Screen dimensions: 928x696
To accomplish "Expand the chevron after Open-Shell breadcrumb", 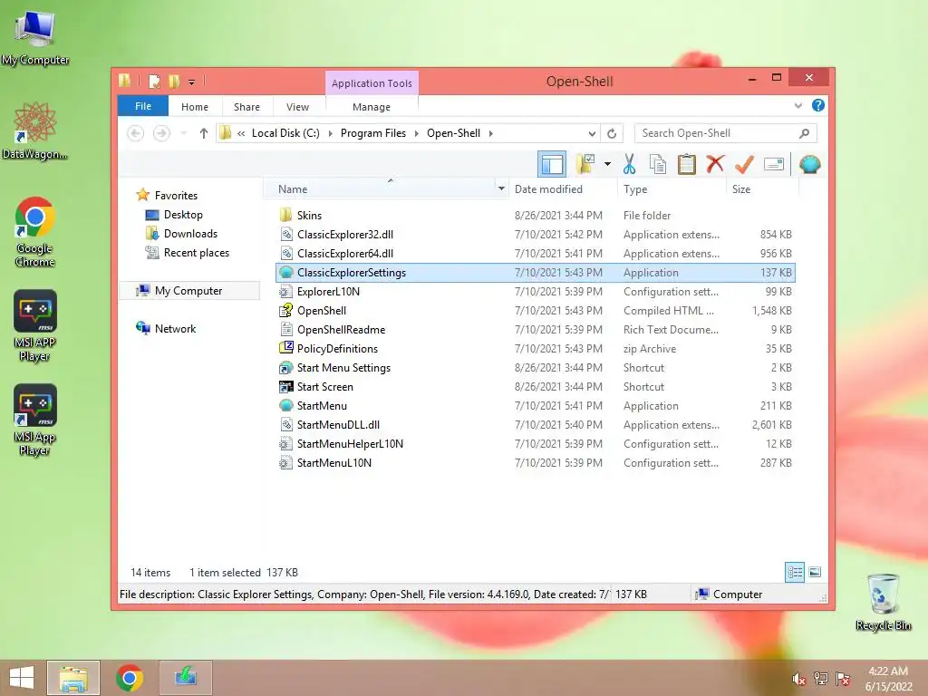I will pyautogui.click(x=490, y=133).
